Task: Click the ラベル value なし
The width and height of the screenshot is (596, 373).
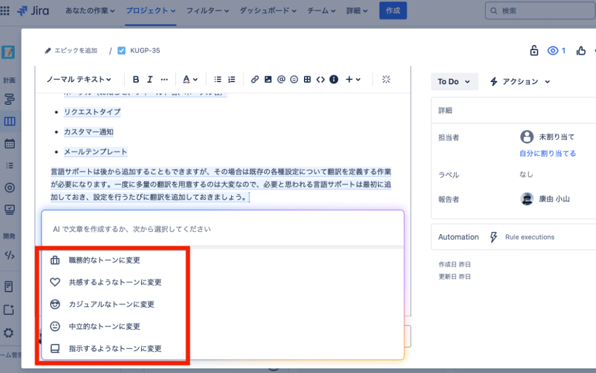Action: 526,175
